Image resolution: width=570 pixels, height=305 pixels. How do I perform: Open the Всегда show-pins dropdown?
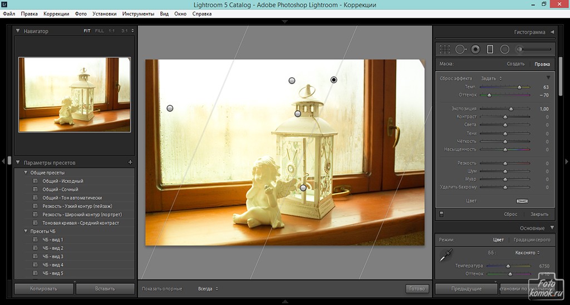(x=208, y=289)
